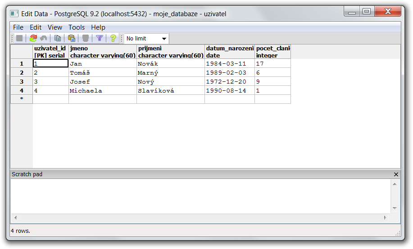Image resolution: width=413 pixels, height=249 pixels.
Task: Click the cell containing Novák
Action: pyautogui.click(x=171, y=64)
